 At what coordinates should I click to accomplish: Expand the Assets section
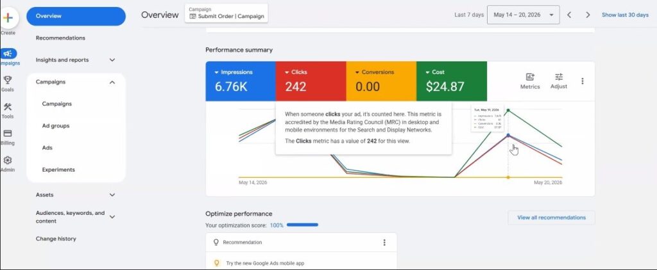point(112,195)
